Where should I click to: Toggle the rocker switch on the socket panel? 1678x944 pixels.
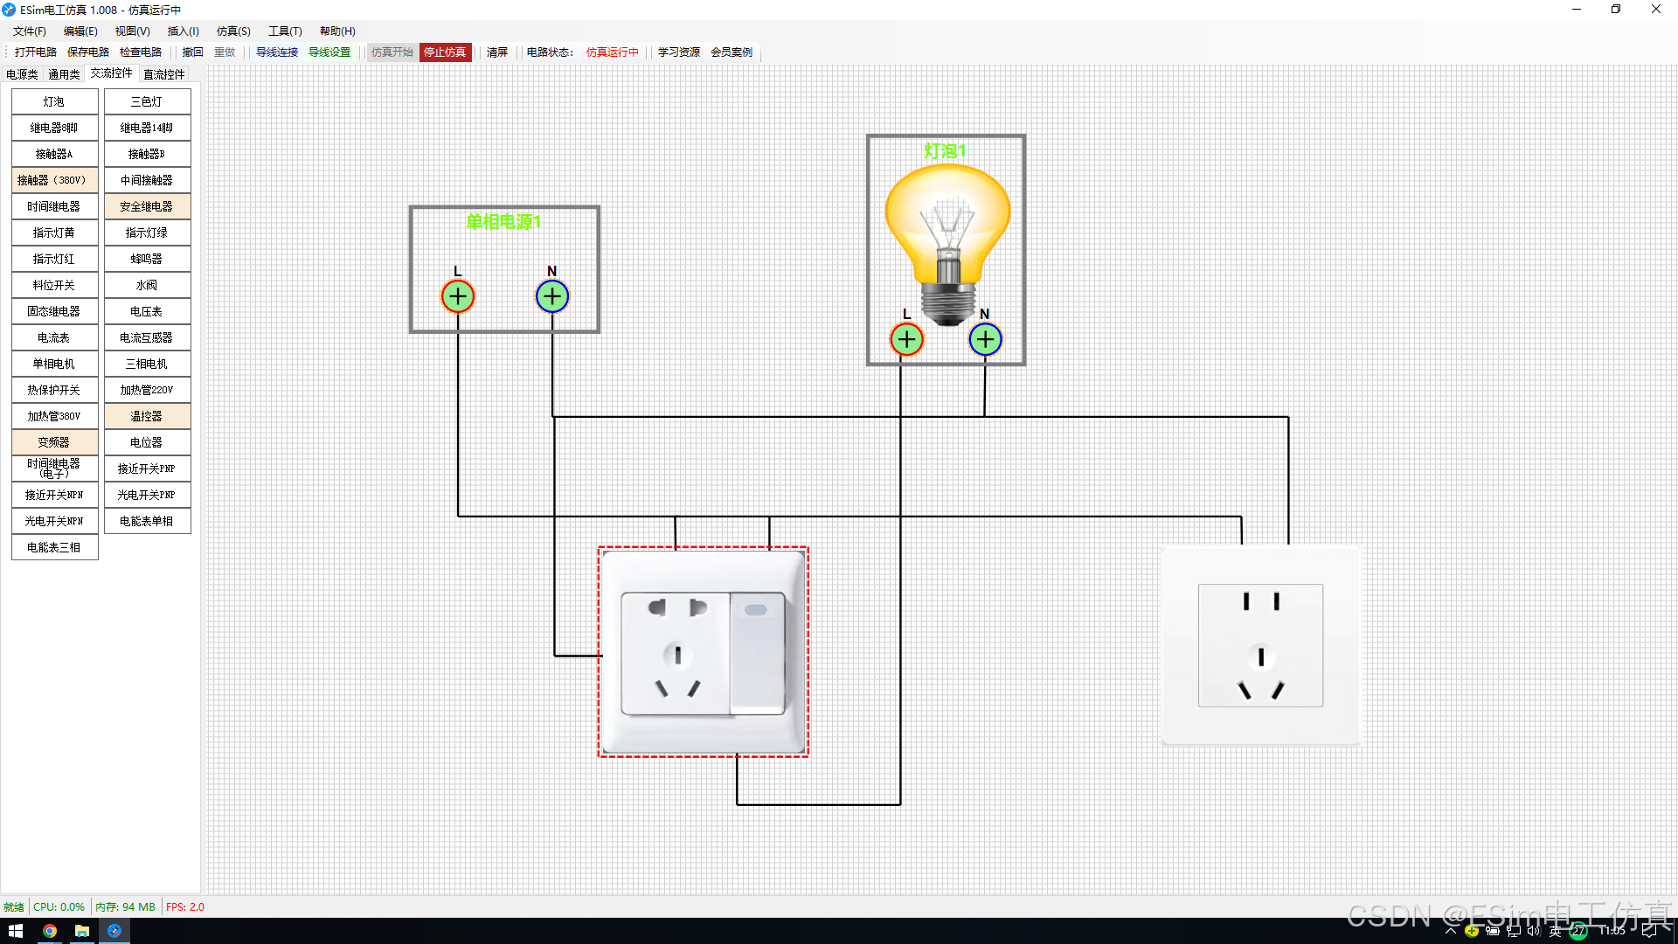[x=757, y=653]
